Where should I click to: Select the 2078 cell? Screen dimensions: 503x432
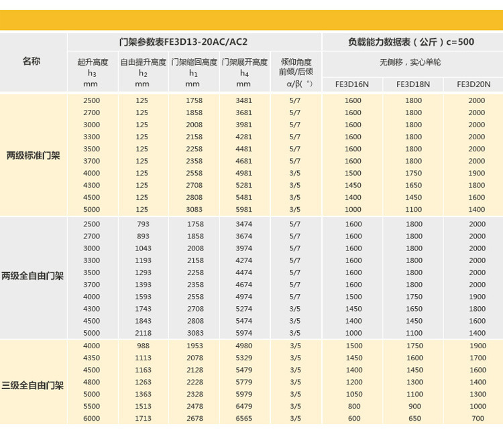point(194,358)
